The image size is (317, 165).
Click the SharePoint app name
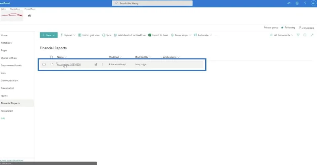(x=5, y=3)
